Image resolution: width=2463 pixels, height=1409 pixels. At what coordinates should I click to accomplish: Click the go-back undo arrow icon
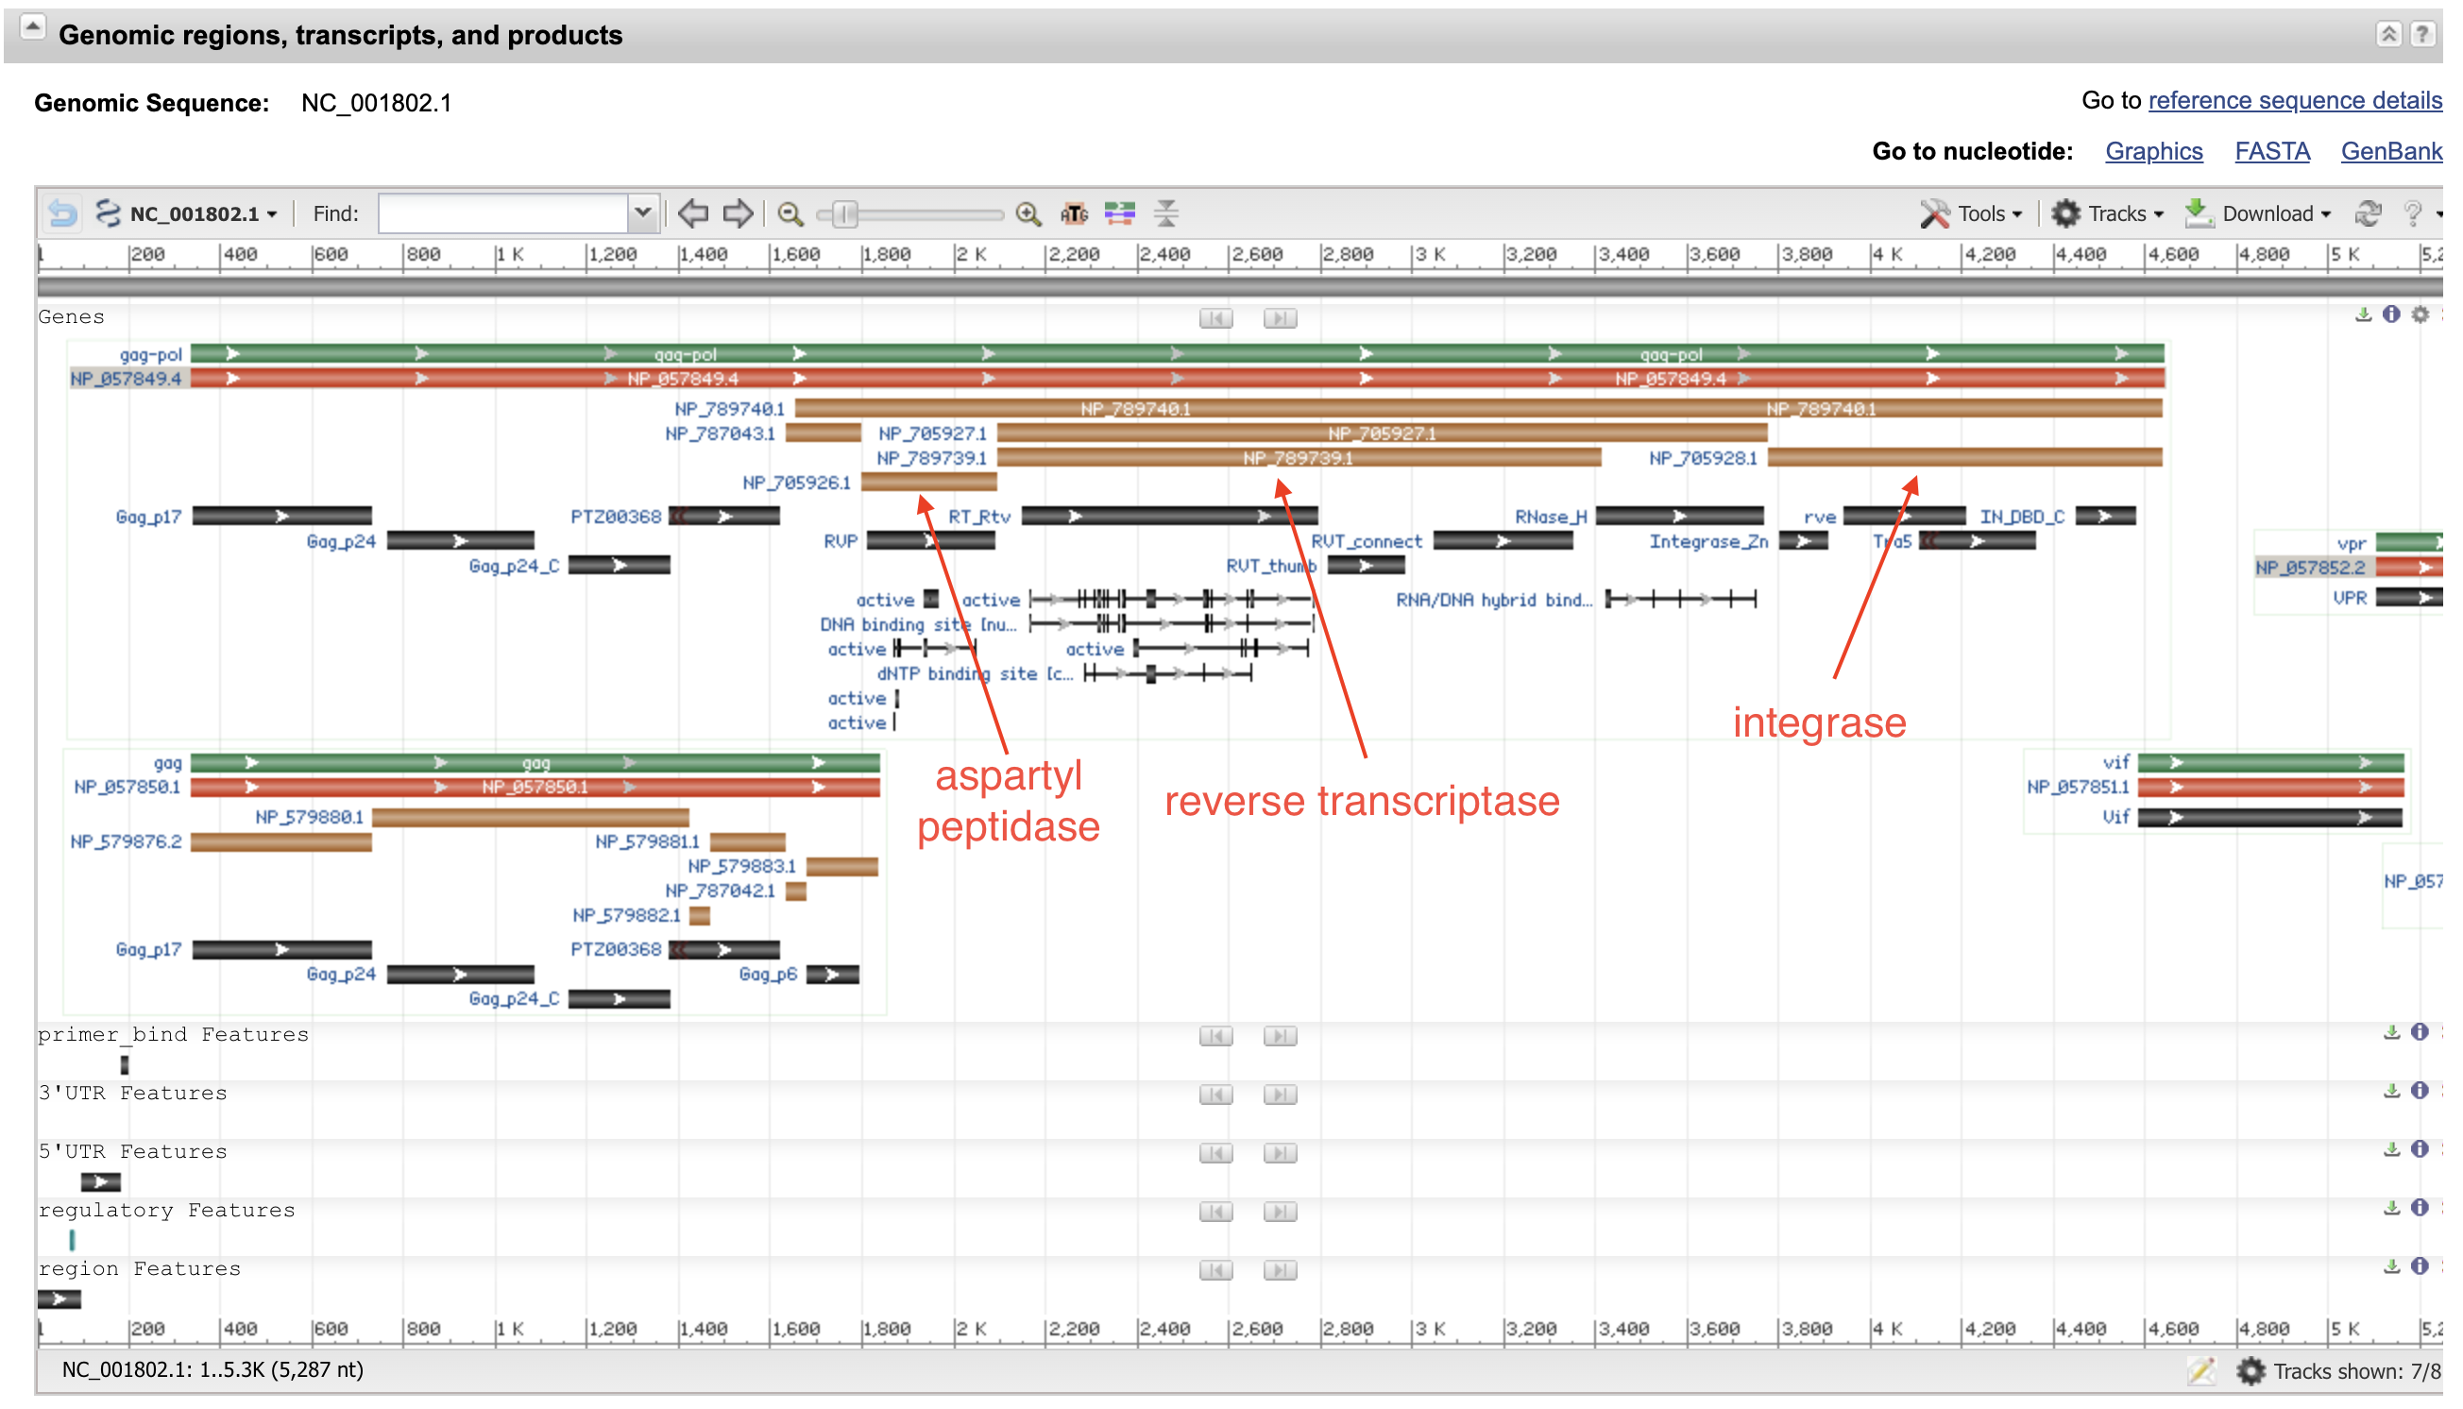point(64,212)
